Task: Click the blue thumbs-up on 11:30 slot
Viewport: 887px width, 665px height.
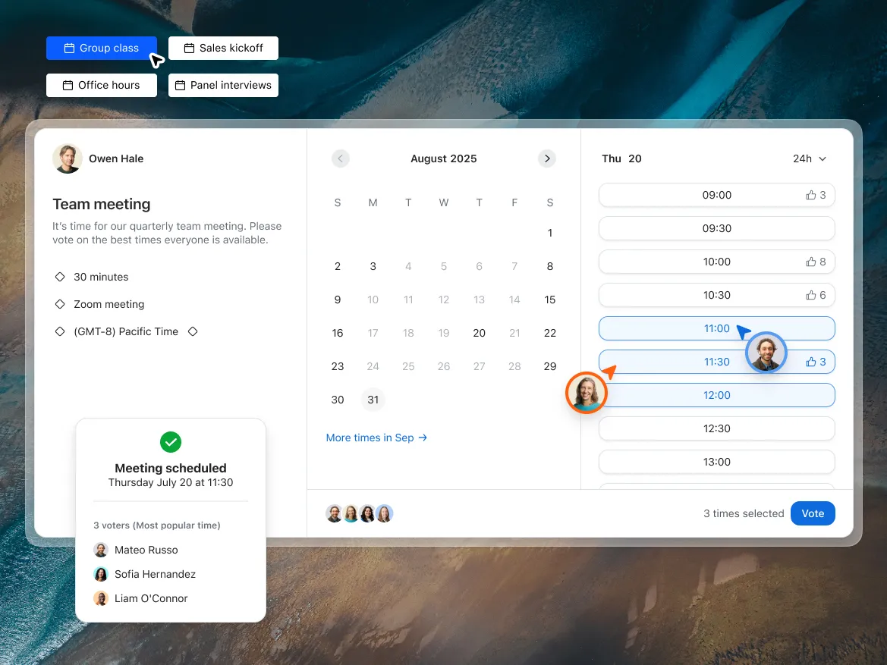Action: (810, 362)
